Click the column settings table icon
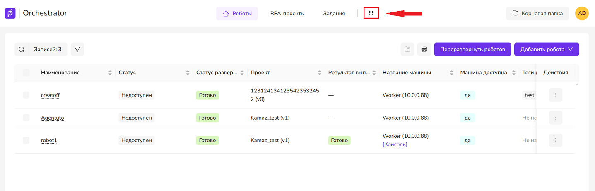Screen dimensions: 595x191 point(424,50)
